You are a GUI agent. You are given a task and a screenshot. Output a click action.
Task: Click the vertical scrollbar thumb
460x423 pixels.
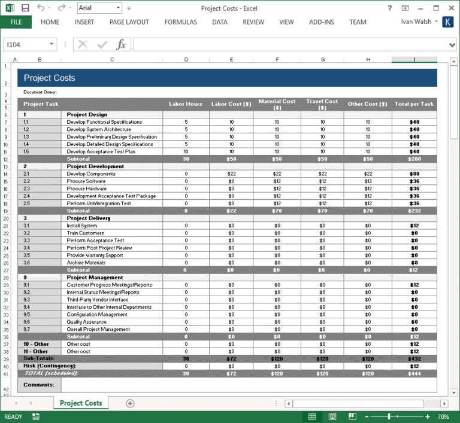453,102
